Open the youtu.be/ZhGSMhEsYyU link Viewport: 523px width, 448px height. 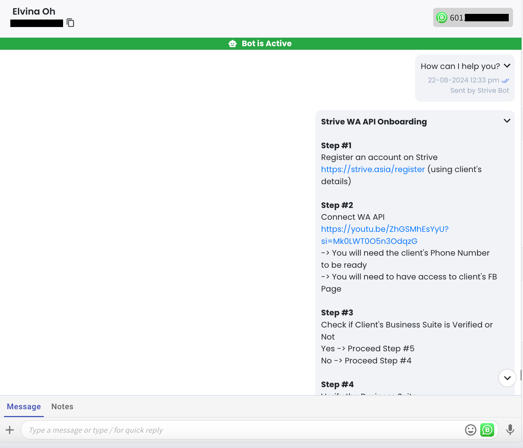click(x=385, y=235)
